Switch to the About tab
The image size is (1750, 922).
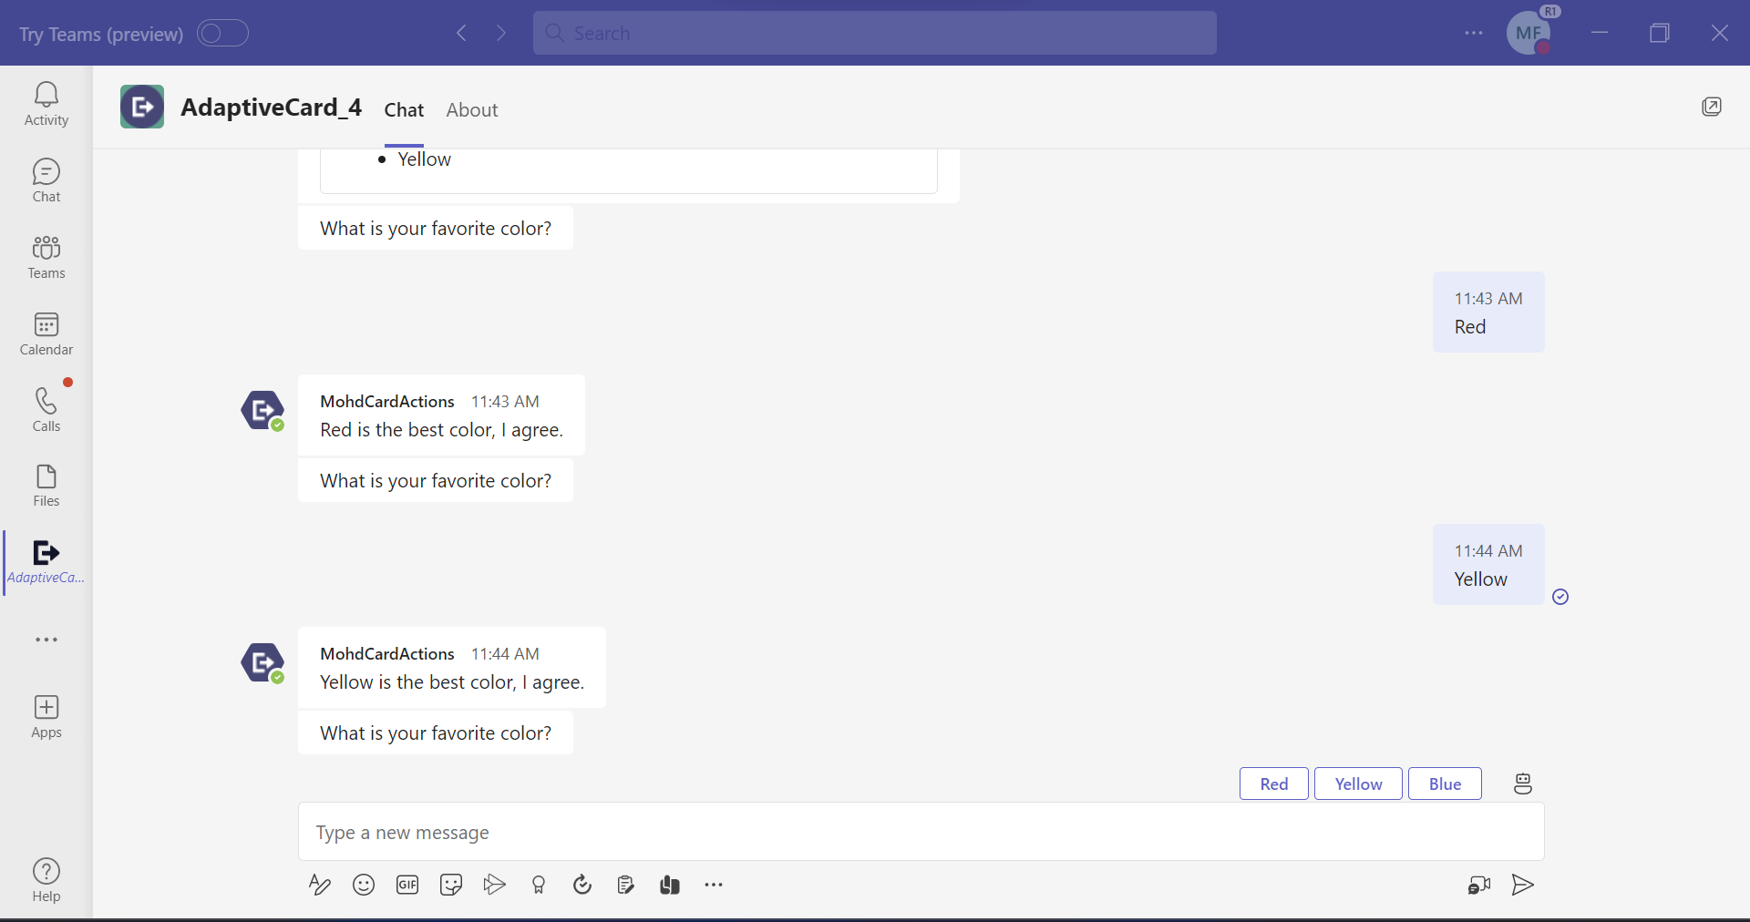(472, 110)
